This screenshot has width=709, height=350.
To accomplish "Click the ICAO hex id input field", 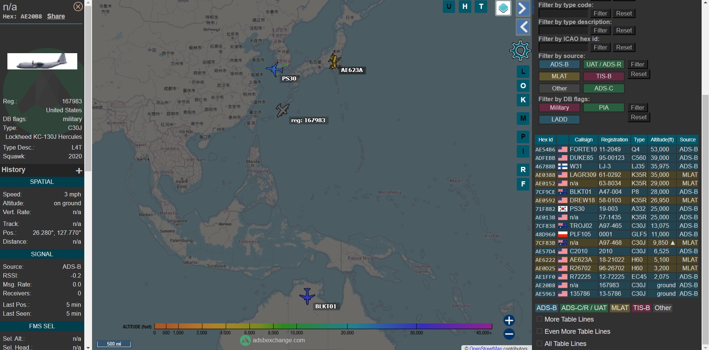I will (563, 47).
